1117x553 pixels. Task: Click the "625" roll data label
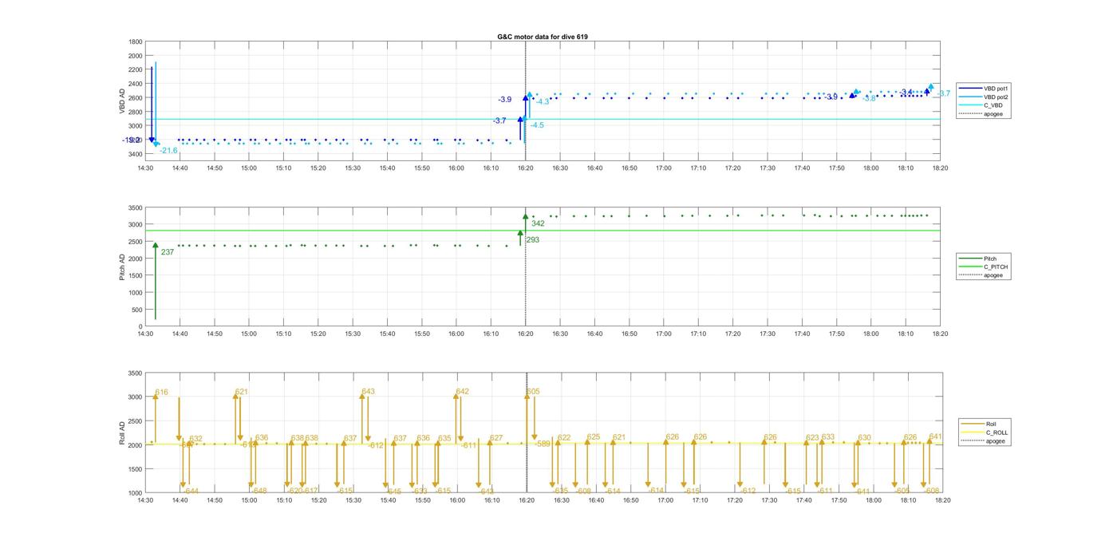tap(594, 436)
